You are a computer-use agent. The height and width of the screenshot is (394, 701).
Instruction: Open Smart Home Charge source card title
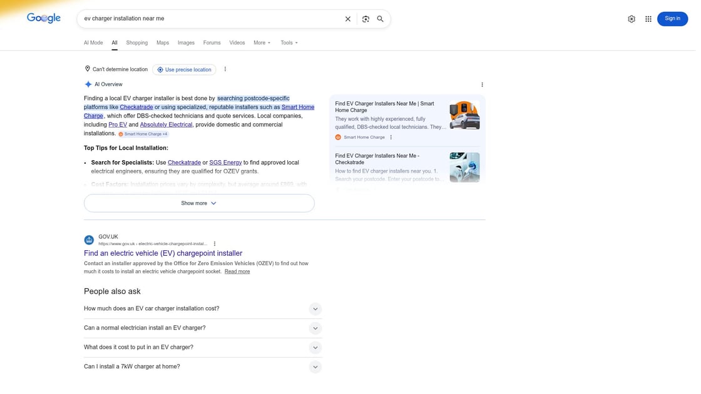[x=384, y=107]
